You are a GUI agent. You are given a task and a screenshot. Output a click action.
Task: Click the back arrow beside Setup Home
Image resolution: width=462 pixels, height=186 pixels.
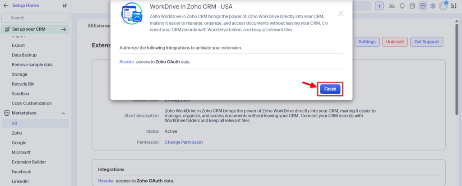(x=6, y=5)
